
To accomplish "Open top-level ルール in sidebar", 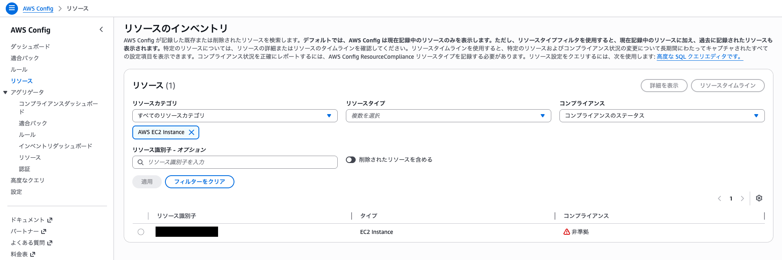I will point(19,69).
